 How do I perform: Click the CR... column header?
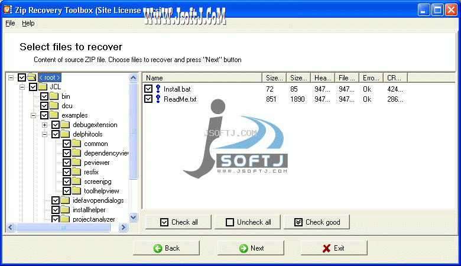(395, 78)
